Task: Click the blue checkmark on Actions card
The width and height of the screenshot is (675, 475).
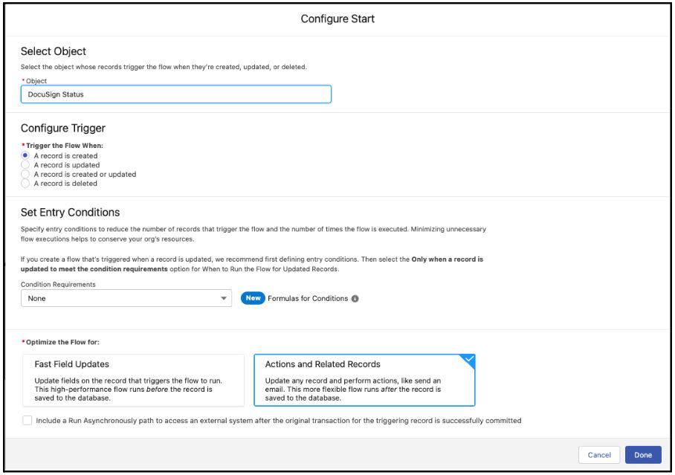Action: pos(470,359)
